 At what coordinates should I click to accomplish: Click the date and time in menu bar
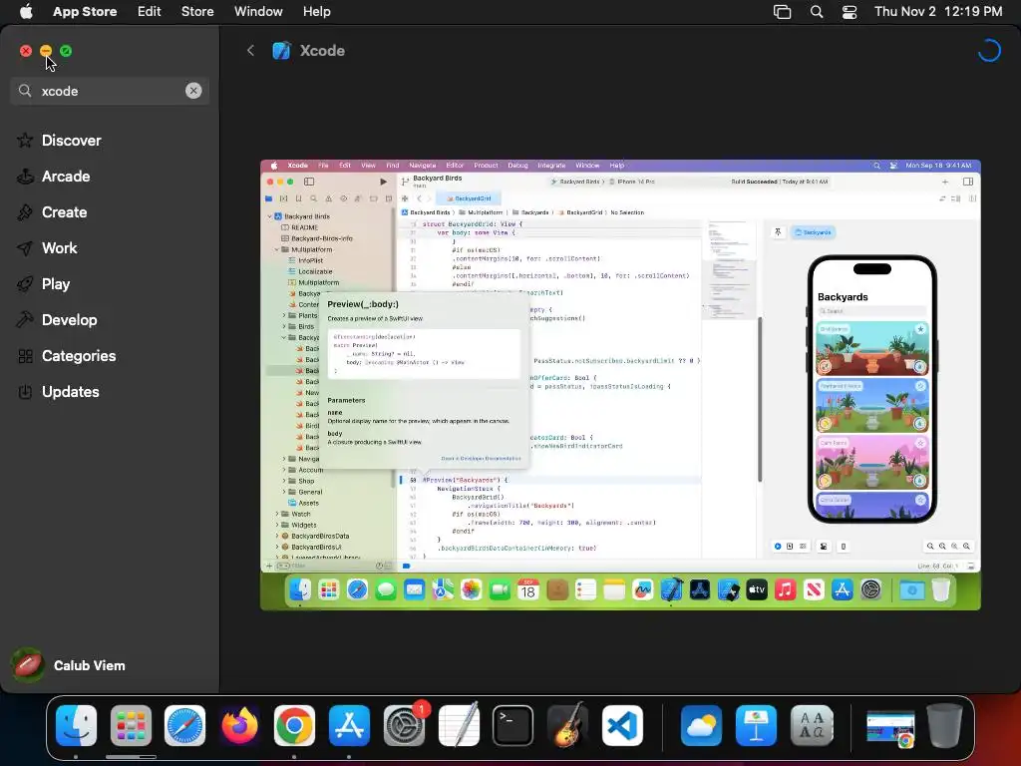pos(938,11)
